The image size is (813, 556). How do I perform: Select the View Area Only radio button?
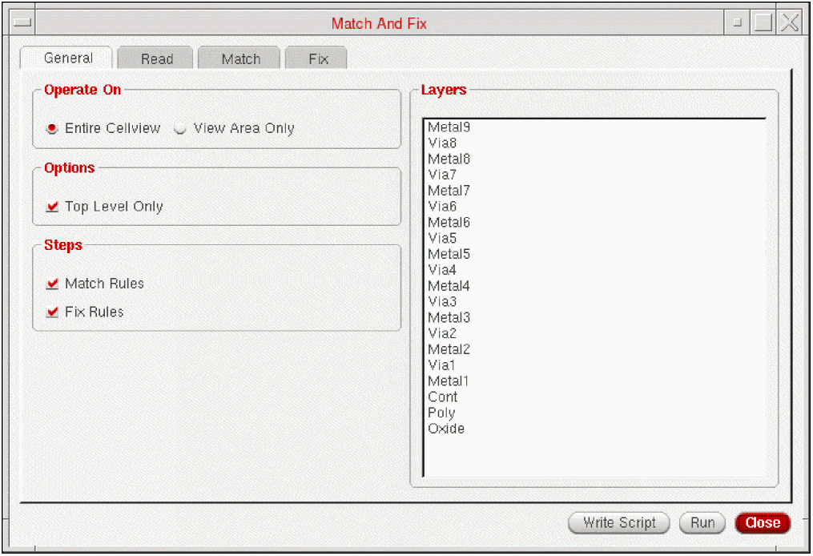(180, 128)
